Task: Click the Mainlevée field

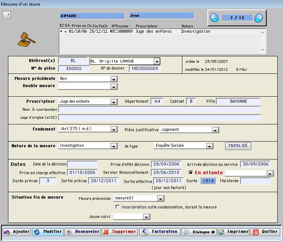Action: [x=255, y=181]
